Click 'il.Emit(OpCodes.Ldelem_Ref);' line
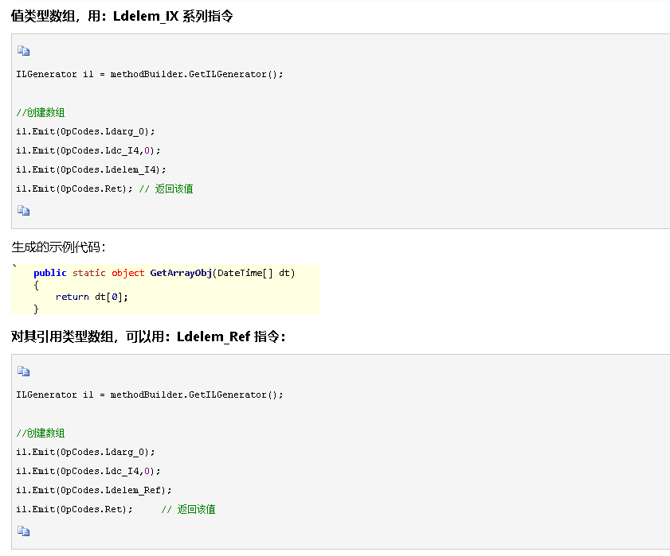Viewport: 670px width, 556px height. [93, 490]
